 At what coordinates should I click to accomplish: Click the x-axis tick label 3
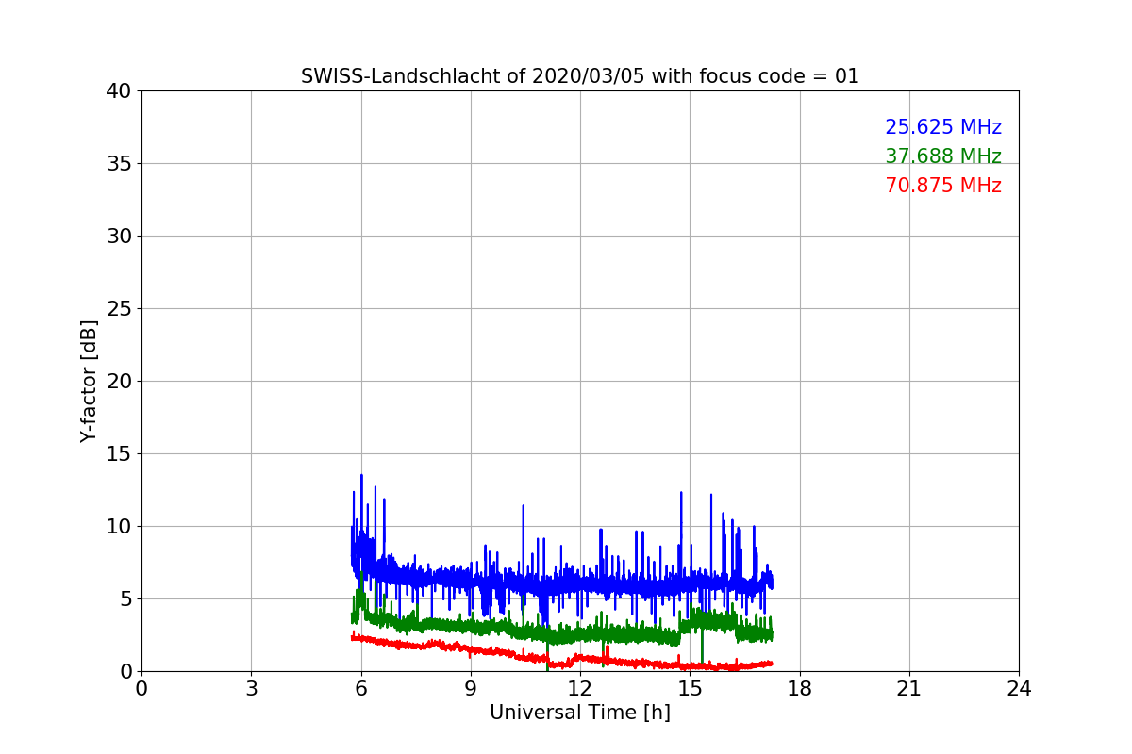point(251,689)
